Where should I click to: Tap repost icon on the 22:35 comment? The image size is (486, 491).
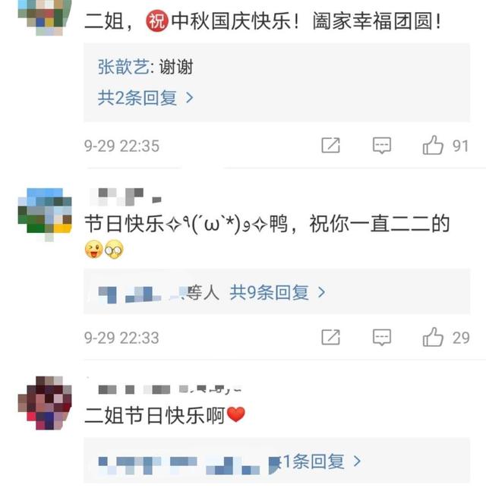tap(331, 145)
